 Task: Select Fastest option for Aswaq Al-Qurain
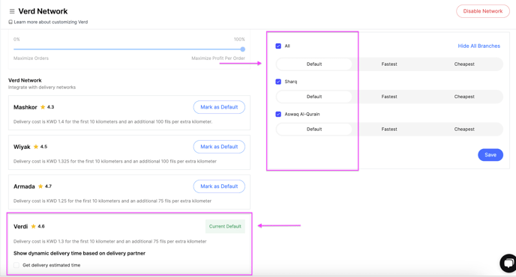tap(389, 129)
